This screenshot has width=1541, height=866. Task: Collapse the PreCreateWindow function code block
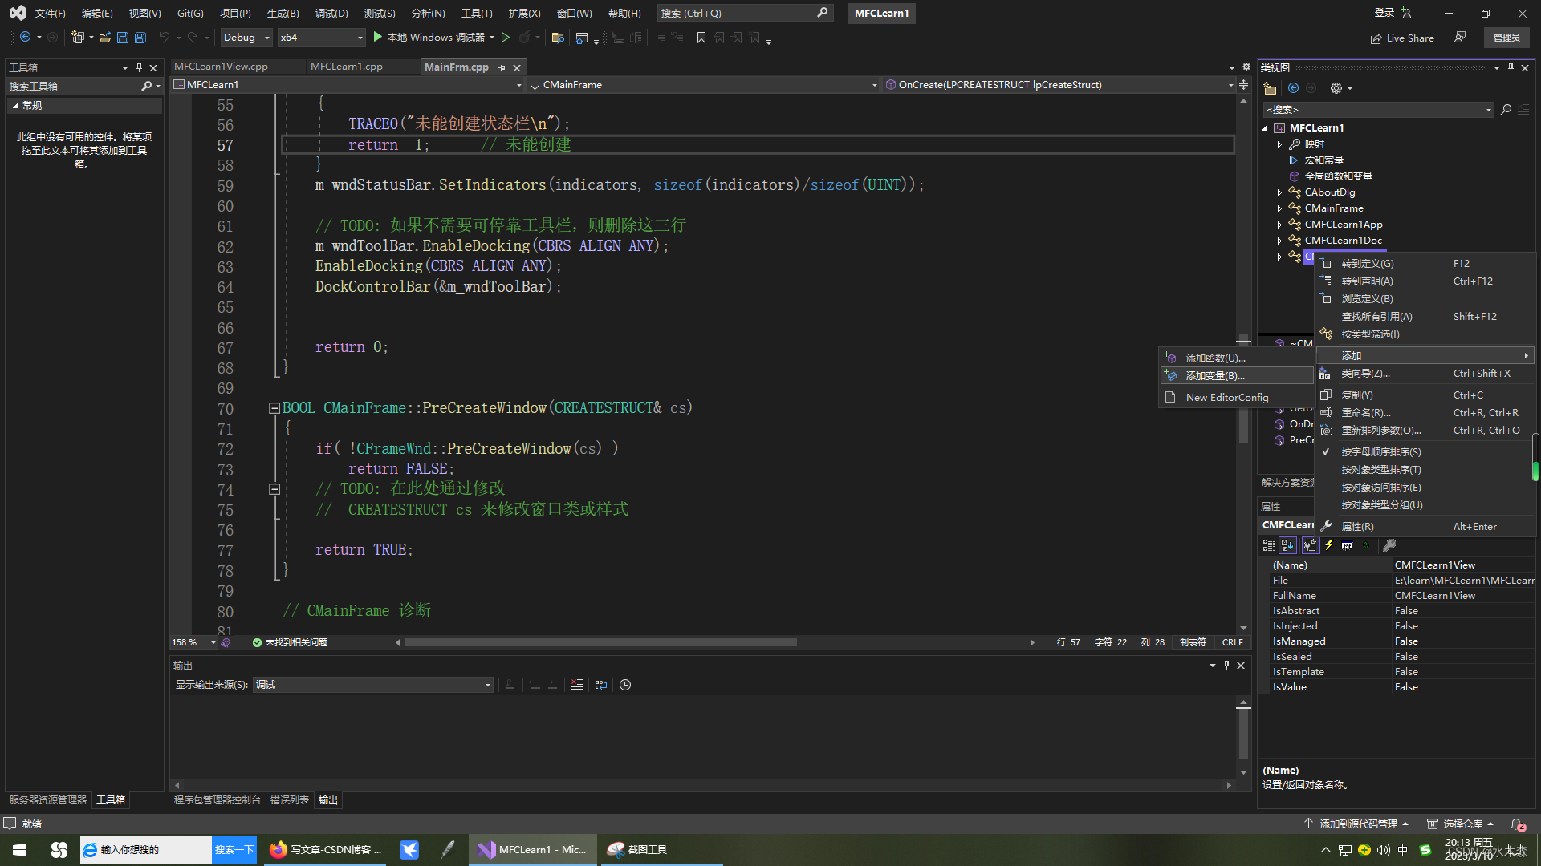(274, 408)
